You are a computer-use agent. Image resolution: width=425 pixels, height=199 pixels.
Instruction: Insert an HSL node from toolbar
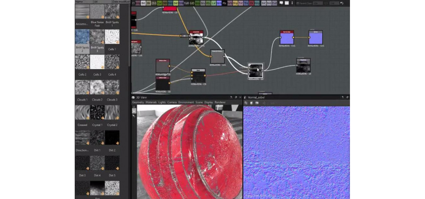click(208, 3)
